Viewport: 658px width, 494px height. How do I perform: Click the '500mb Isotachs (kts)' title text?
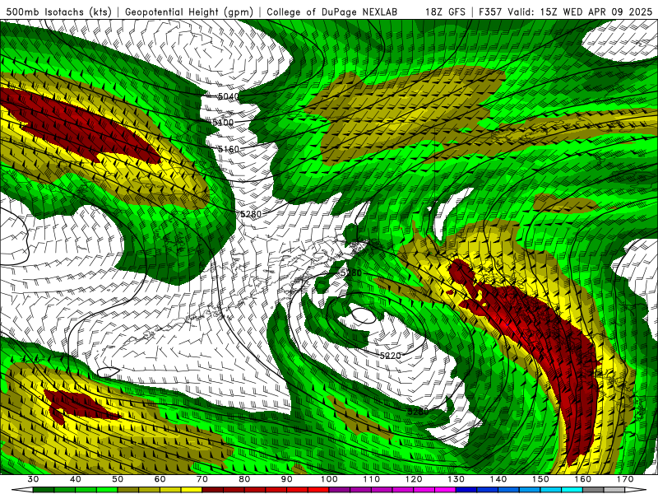point(58,12)
